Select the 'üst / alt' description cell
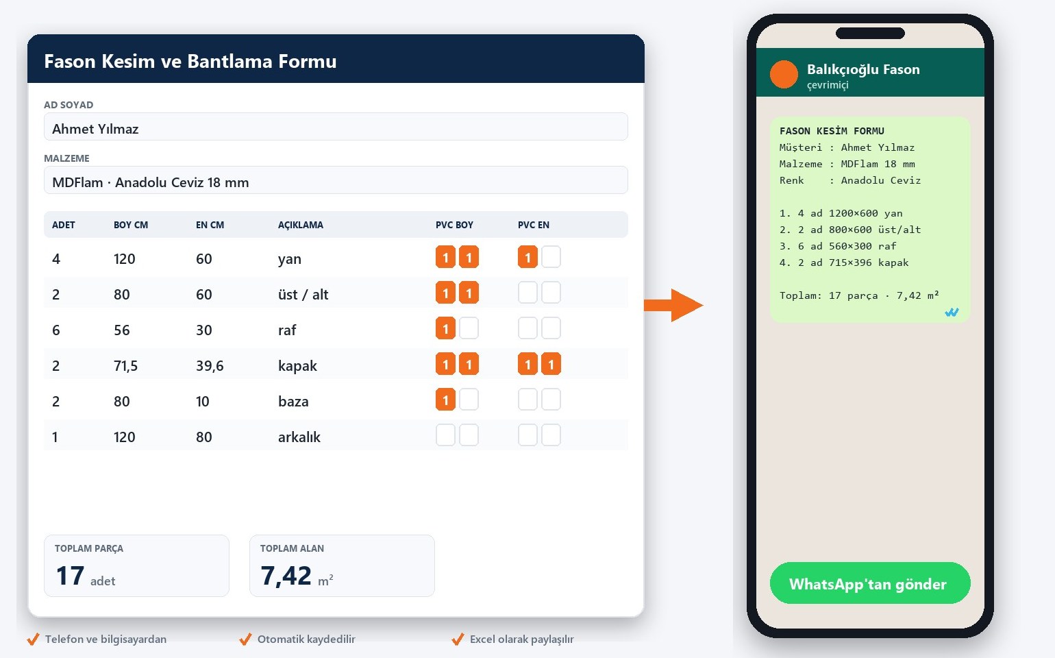Screen dimensions: 1055x658 [x=303, y=295]
